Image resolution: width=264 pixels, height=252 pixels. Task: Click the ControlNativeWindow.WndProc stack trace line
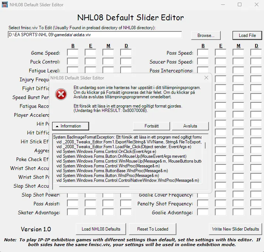coord(128,180)
